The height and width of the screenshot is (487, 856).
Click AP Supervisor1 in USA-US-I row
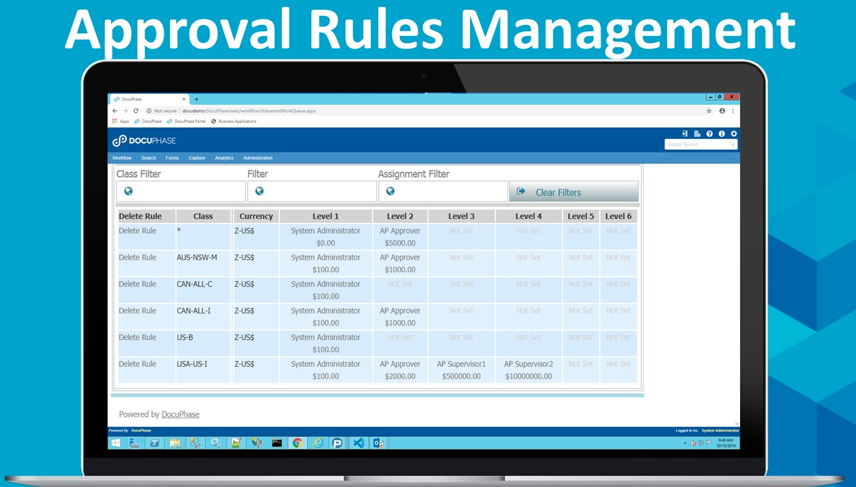pyautogui.click(x=462, y=364)
